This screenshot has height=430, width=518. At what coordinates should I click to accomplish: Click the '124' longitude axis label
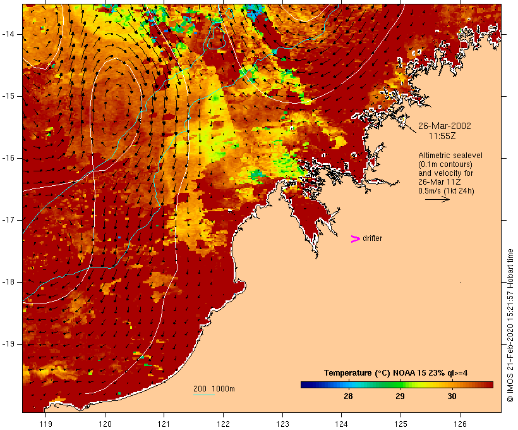[341, 424]
